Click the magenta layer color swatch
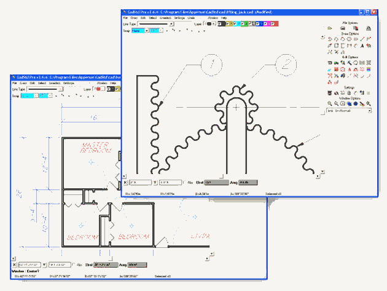387x291 pixels. 267,24
